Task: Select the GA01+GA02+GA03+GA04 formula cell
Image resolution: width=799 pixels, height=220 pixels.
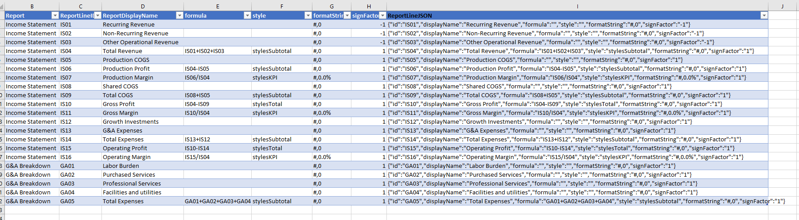Action: pos(218,201)
